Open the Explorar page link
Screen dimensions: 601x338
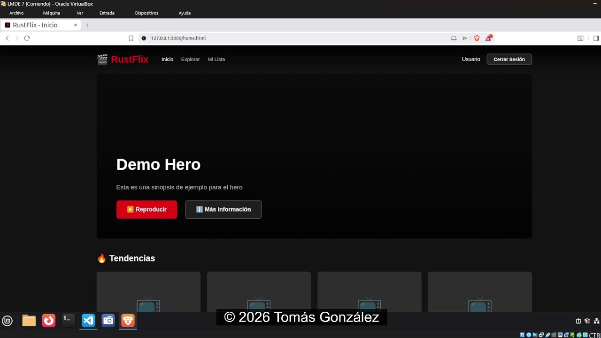pos(191,59)
